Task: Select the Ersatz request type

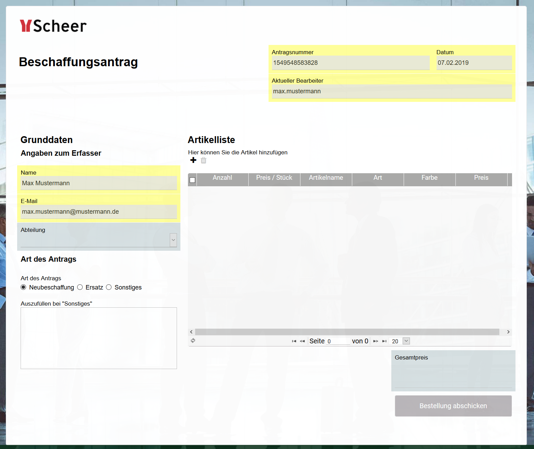Action: click(80, 287)
